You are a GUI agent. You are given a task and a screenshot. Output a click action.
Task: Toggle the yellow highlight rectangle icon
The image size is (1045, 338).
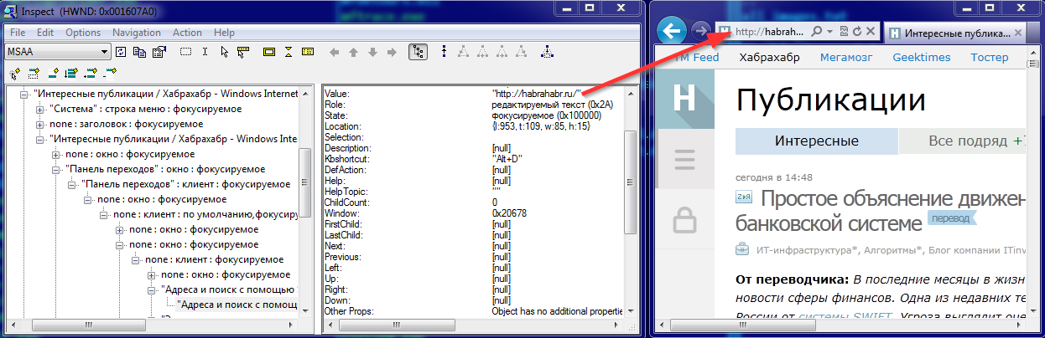(269, 52)
